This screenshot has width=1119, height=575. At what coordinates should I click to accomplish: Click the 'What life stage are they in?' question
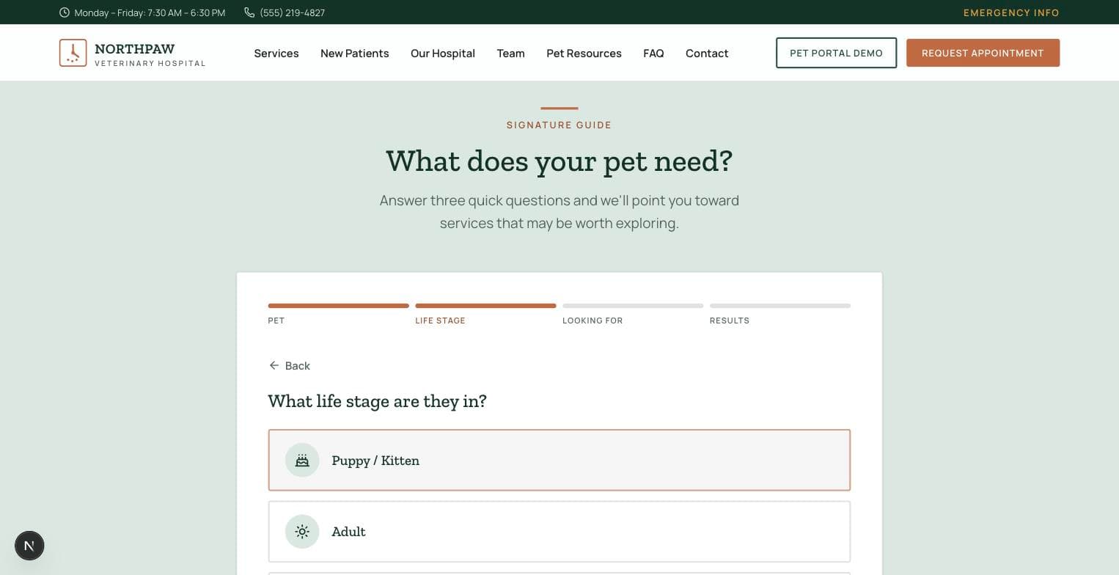pos(378,401)
